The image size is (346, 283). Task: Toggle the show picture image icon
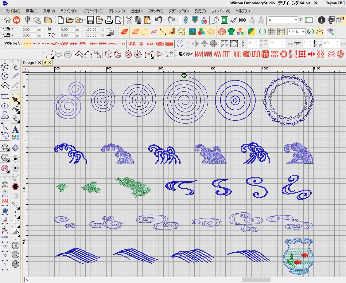tap(192, 32)
